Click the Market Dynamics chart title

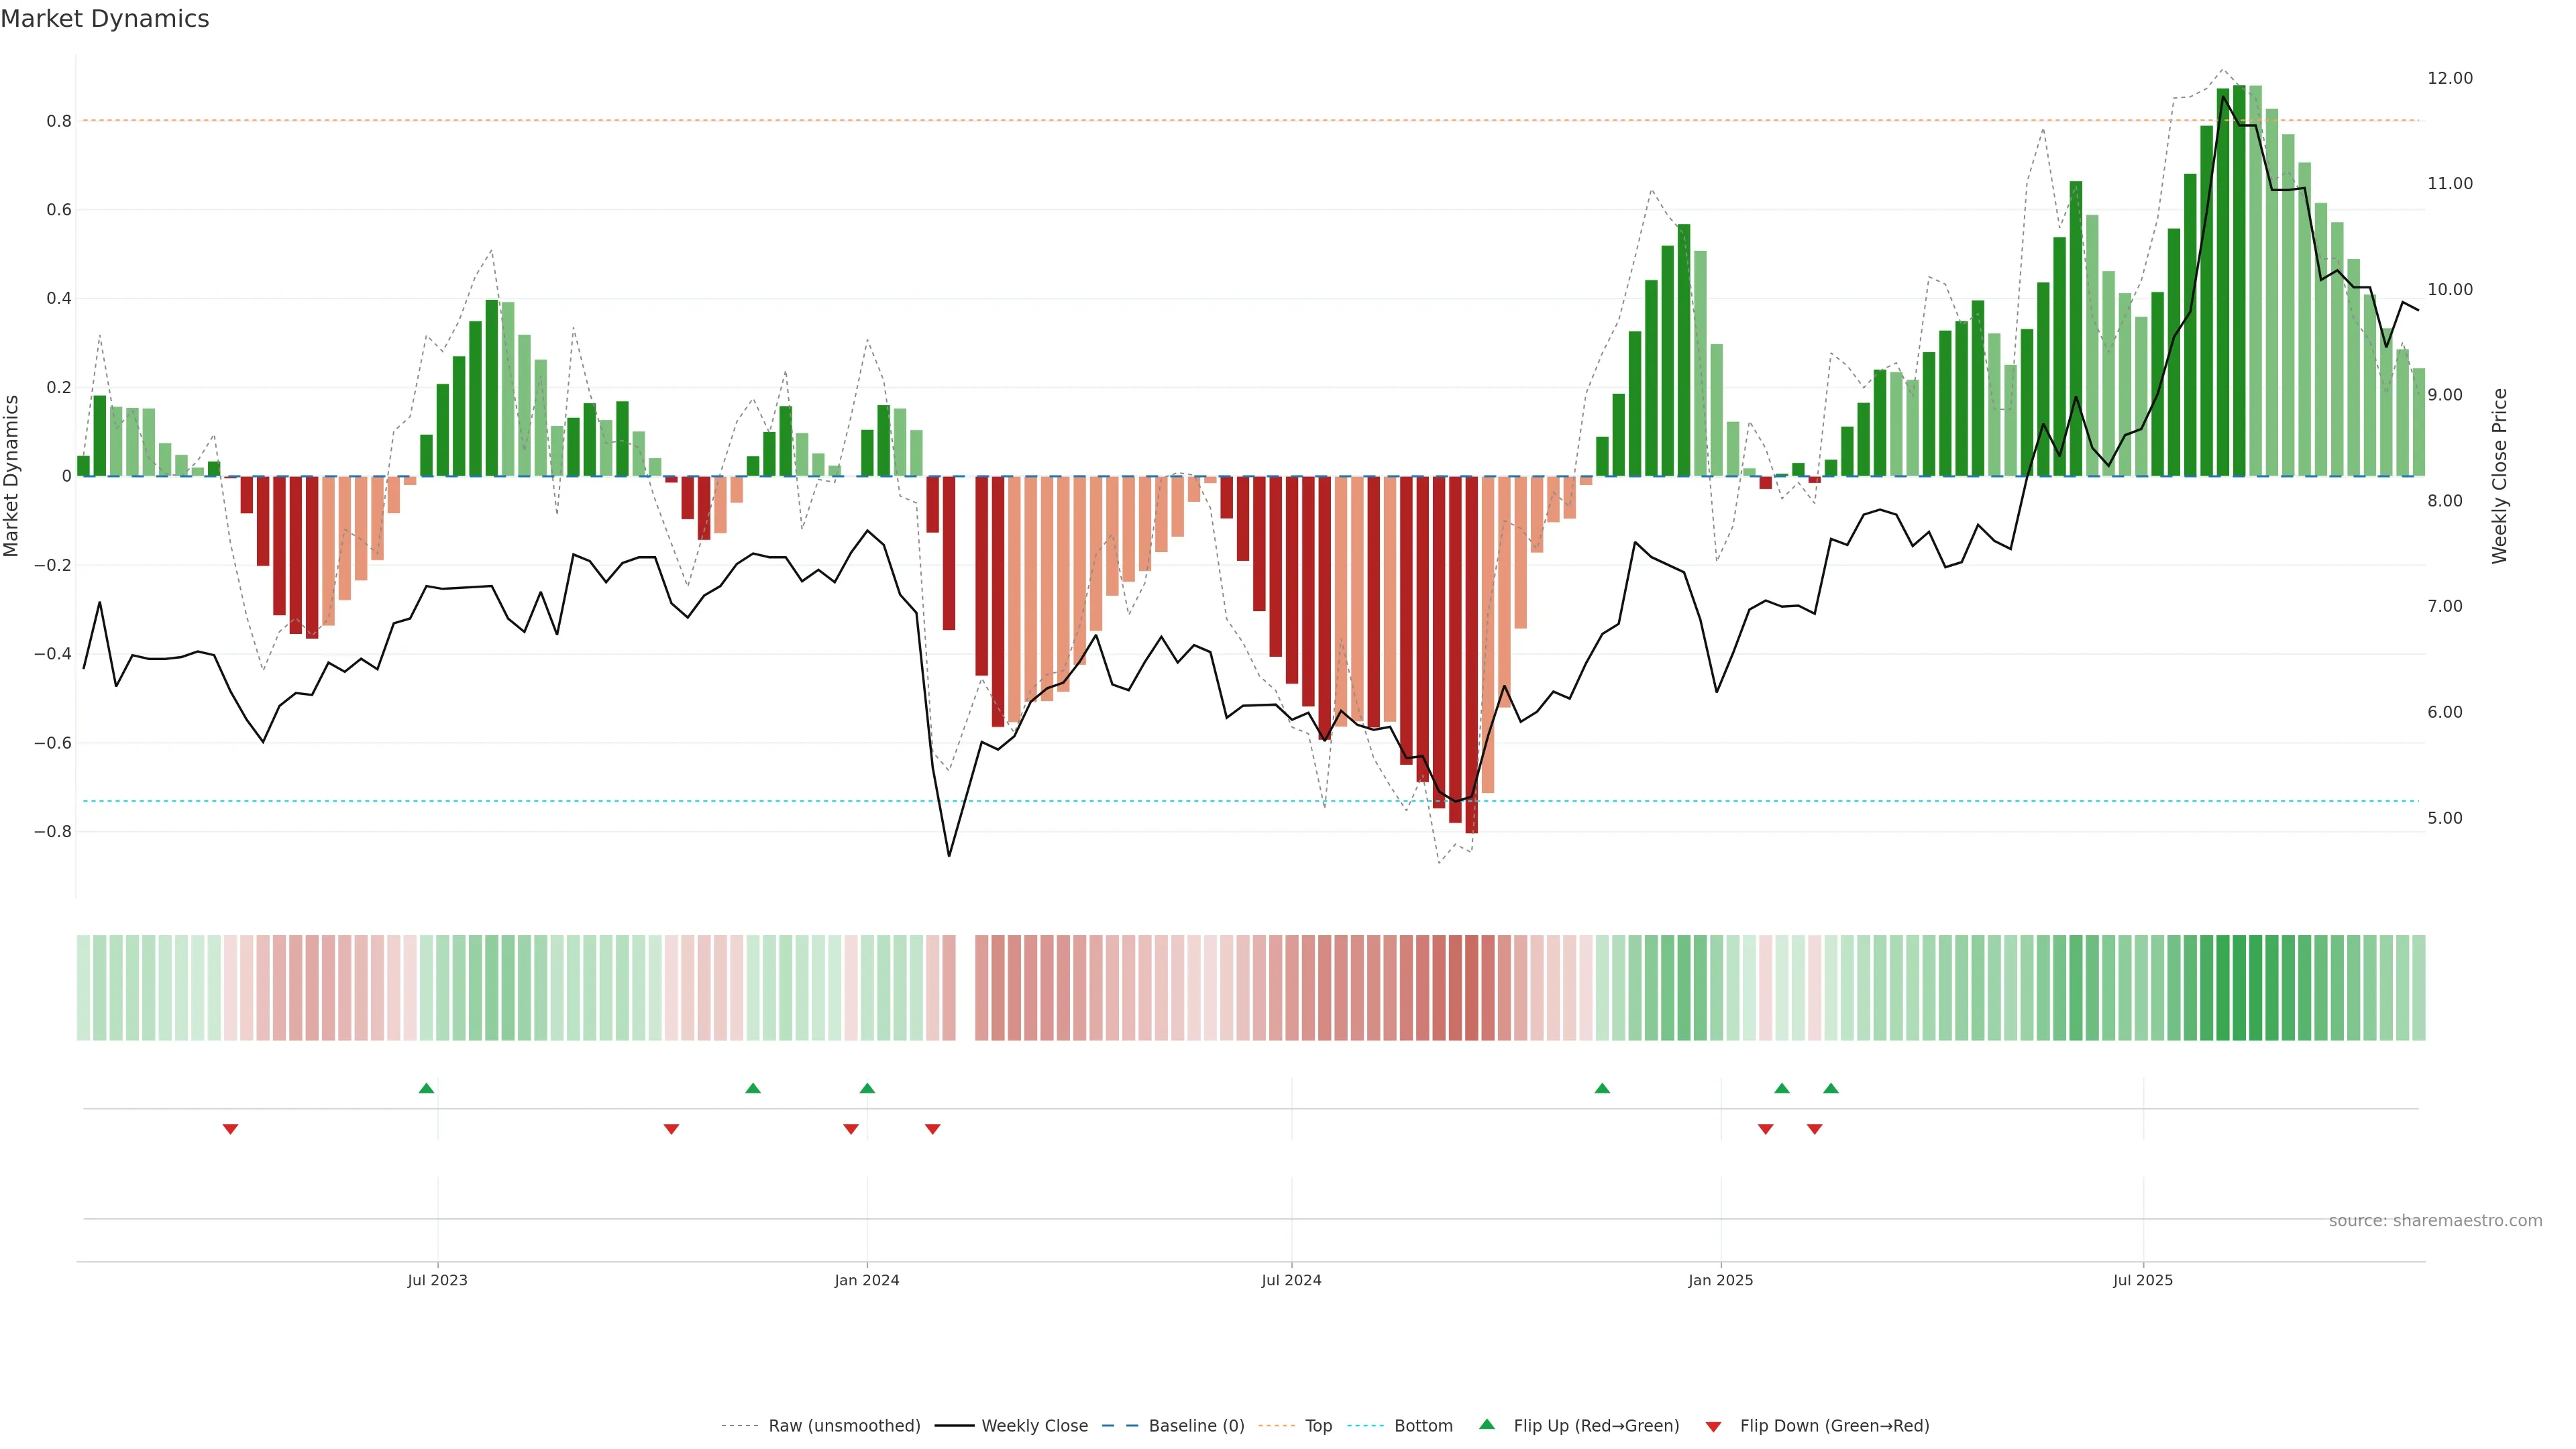(105, 19)
